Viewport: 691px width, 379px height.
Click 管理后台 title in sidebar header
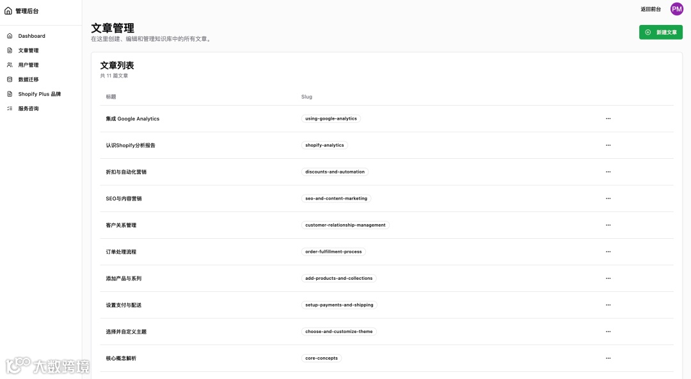(x=27, y=11)
